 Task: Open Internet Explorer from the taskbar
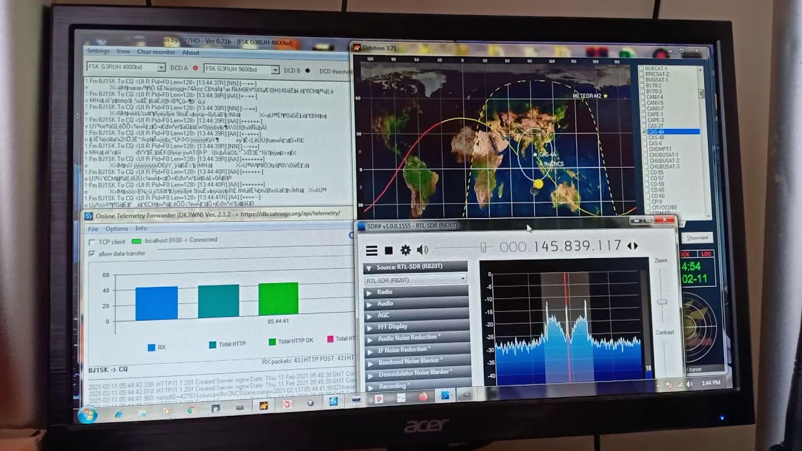pyautogui.click(x=118, y=414)
